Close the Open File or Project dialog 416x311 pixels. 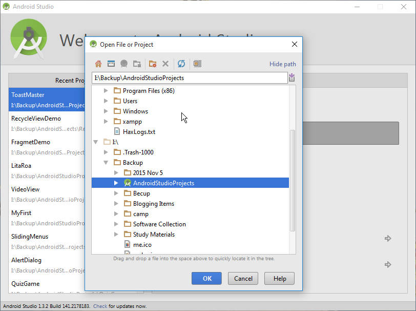coord(295,44)
